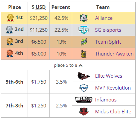Open the Elite Wolves team page
The height and width of the screenshot is (119, 137).
click(x=109, y=76)
